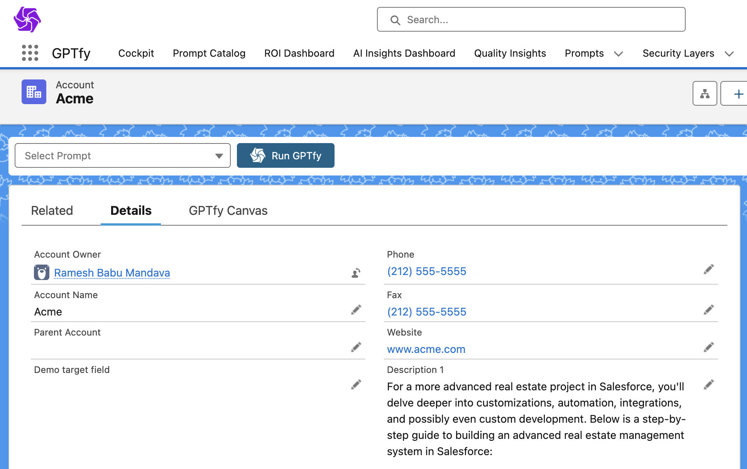
Task: Open the Select Prompt dropdown
Action: click(x=122, y=155)
